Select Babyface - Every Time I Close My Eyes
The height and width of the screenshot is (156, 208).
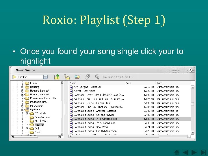99,95
